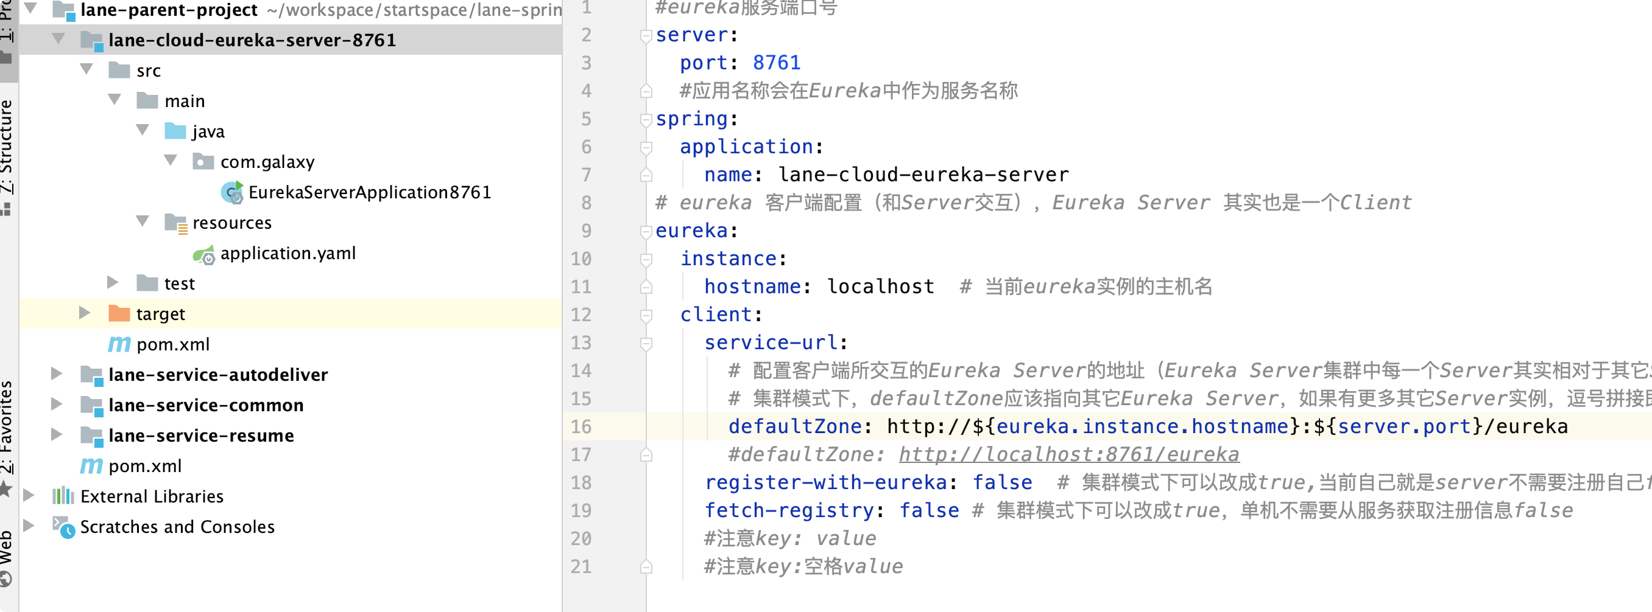Fold the instance block on line 10
This screenshot has width=1652, height=612.
pyautogui.click(x=646, y=260)
